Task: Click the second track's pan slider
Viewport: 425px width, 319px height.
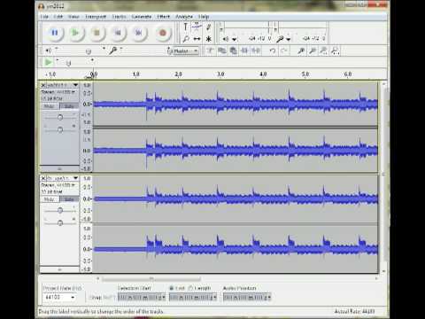Action: coord(60,222)
